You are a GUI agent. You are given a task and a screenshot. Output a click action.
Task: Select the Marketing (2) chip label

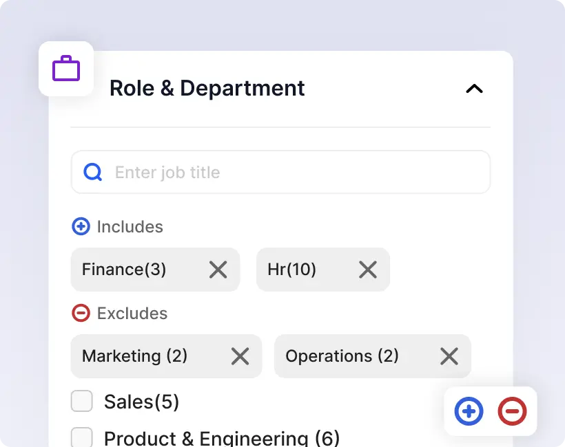point(134,356)
